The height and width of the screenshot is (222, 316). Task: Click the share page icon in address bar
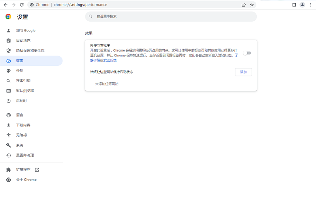244,5
